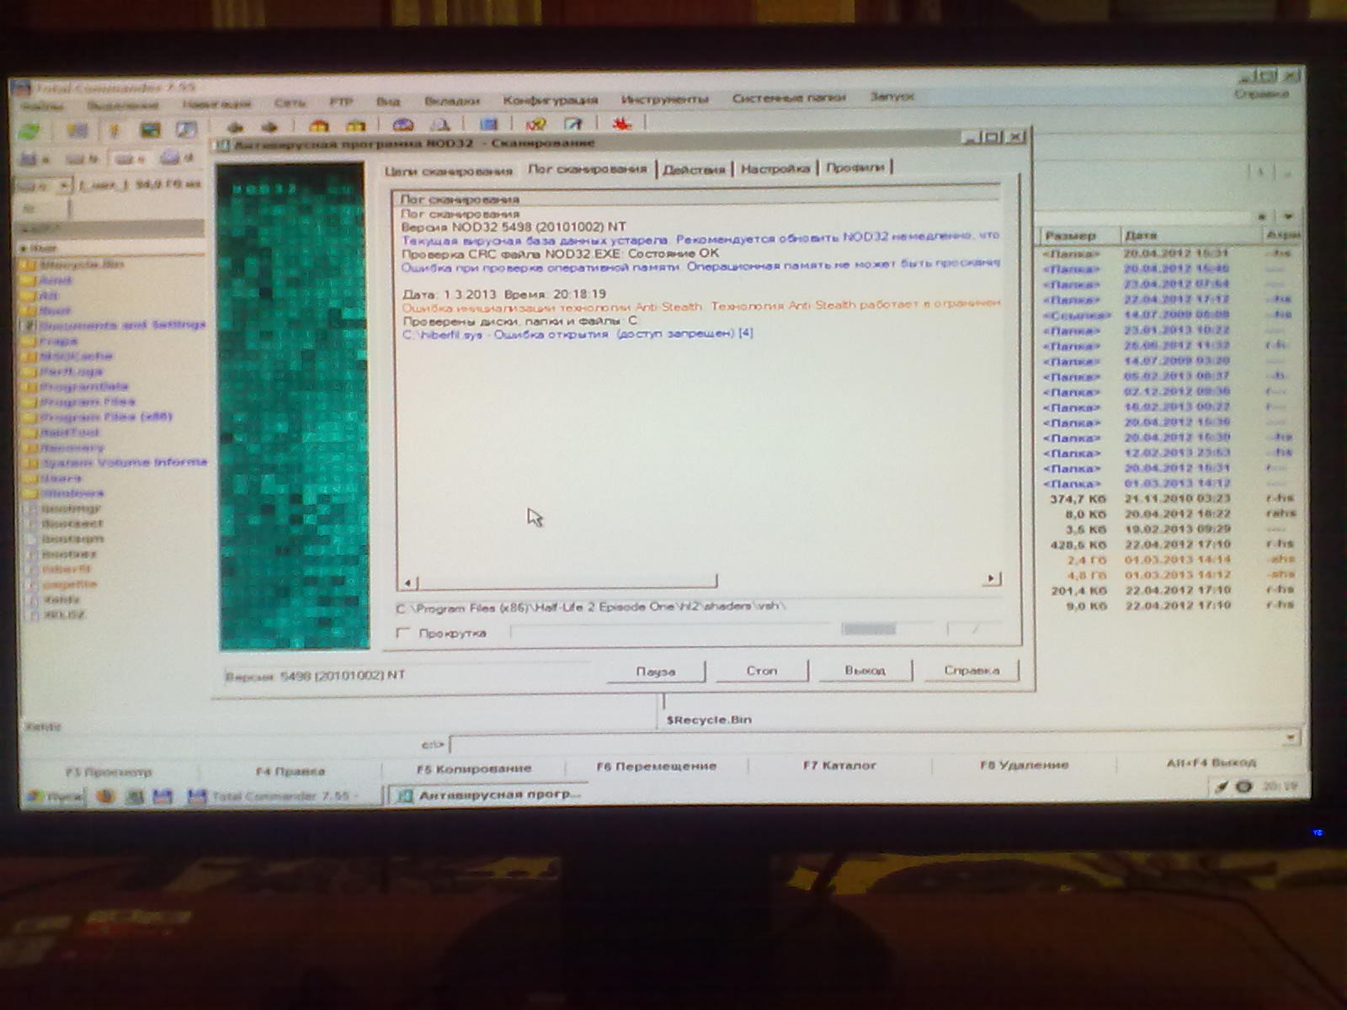Switch to Профили tab in NOD32
Image resolution: width=1347 pixels, height=1010 pixels.
tap(855, 167)
